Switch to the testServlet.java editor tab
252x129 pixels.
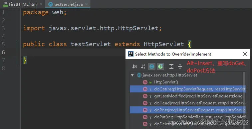[x=68, y=4]
